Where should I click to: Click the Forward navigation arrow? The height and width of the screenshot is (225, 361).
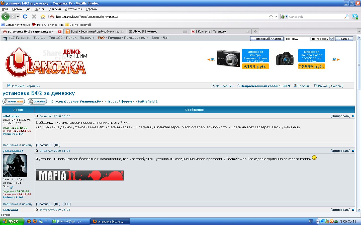pos(13,16)
